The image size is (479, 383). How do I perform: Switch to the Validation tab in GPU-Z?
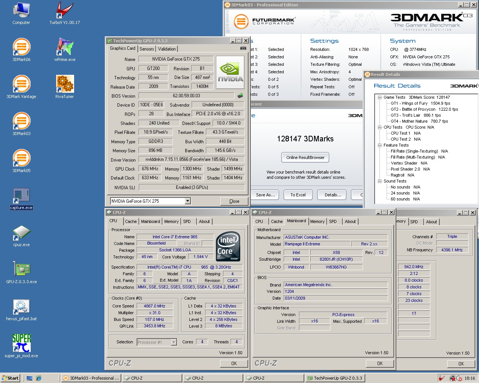pyautogui.click(x=167, y=49)
